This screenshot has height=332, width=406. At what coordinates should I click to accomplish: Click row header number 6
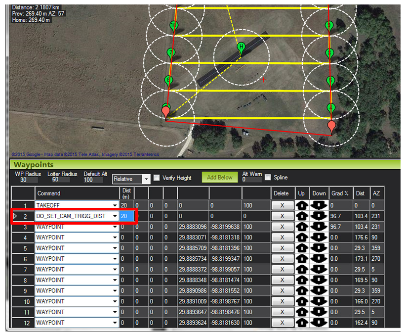point(23,259)
